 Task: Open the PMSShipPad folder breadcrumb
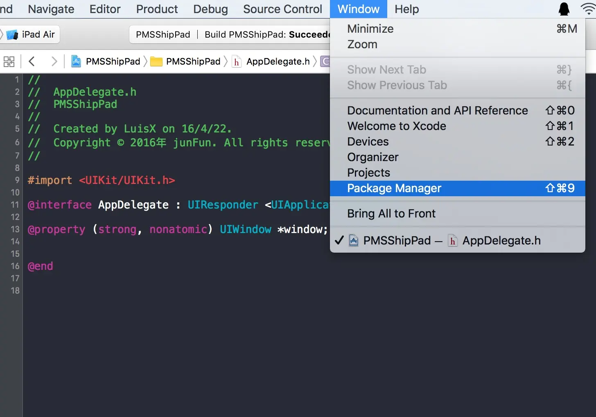tap(193, 61)
